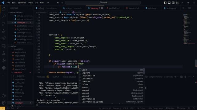The height and width of the screenshot is (110, 197).
Task: Collapse the templates folder
Action: (x=12, y=49)
